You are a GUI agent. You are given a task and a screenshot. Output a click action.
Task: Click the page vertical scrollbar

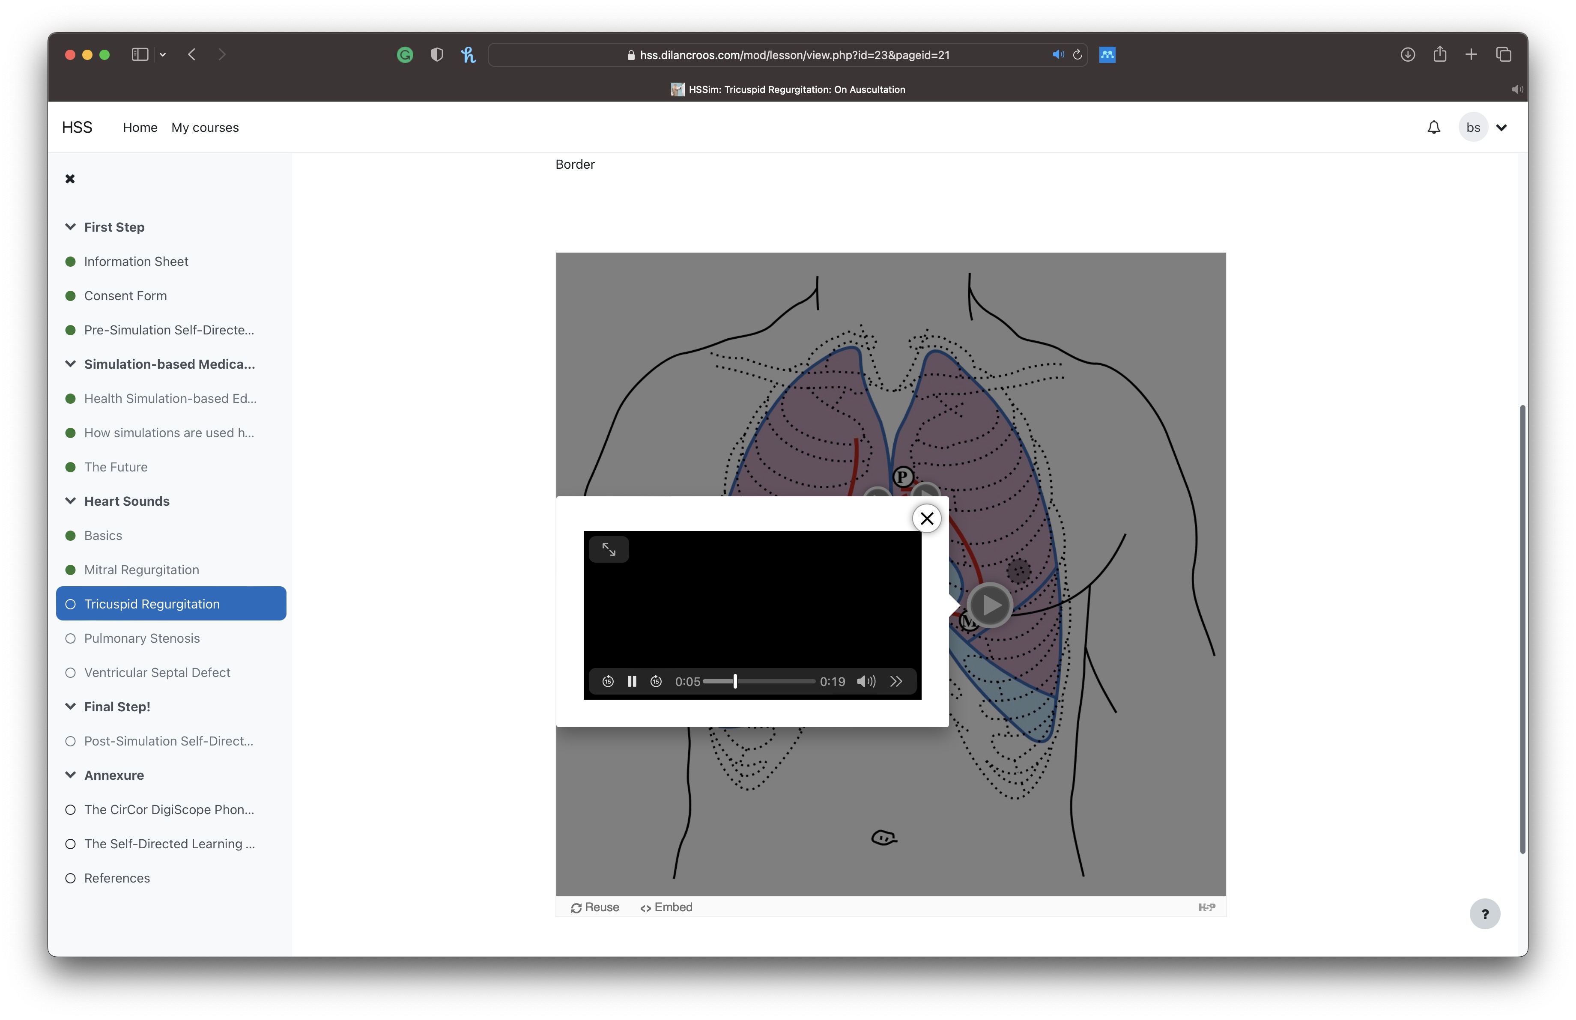(x=1522, y=629)
